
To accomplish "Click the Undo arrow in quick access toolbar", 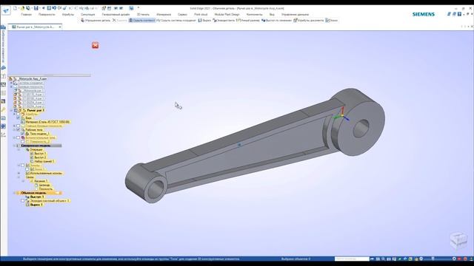I will point(54,8).
